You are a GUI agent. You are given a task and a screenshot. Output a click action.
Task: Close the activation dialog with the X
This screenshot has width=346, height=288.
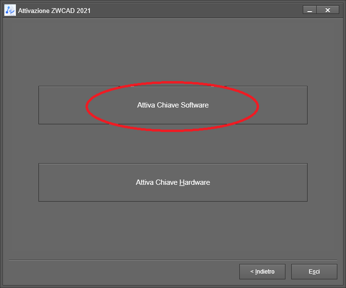(x=328, y=10)
